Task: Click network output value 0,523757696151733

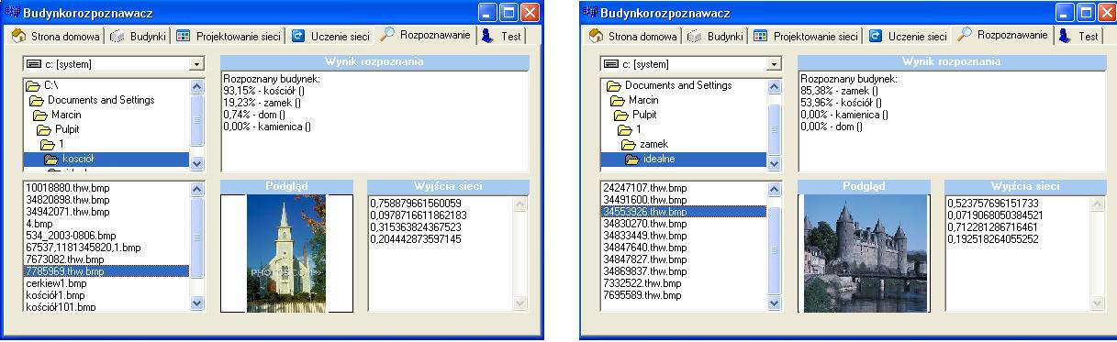Action: click(993, 203)
